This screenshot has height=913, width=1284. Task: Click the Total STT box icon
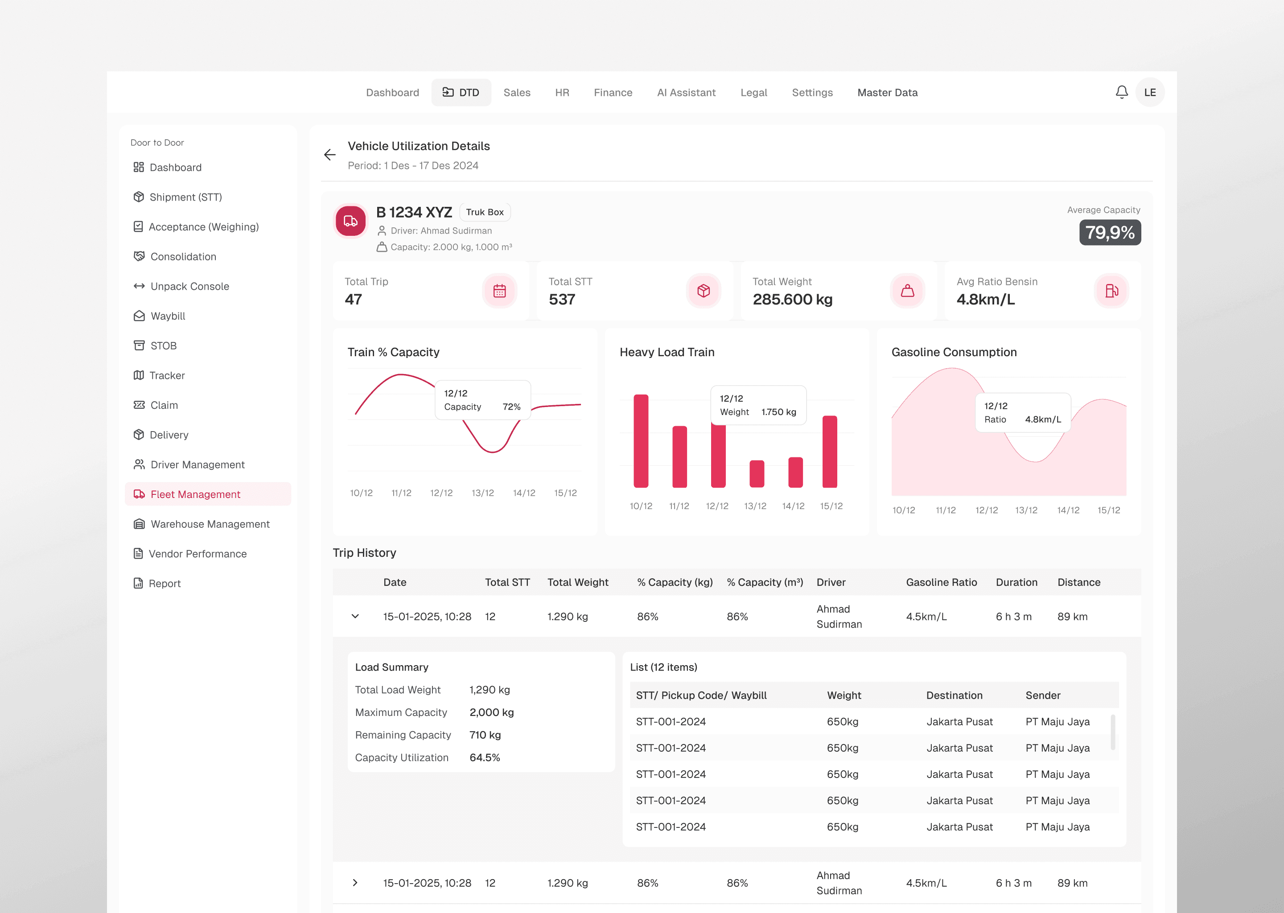point(703,291)
